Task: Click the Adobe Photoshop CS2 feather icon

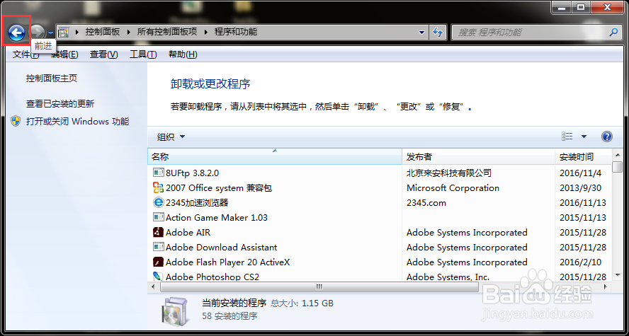Action: tap(159, 277)
